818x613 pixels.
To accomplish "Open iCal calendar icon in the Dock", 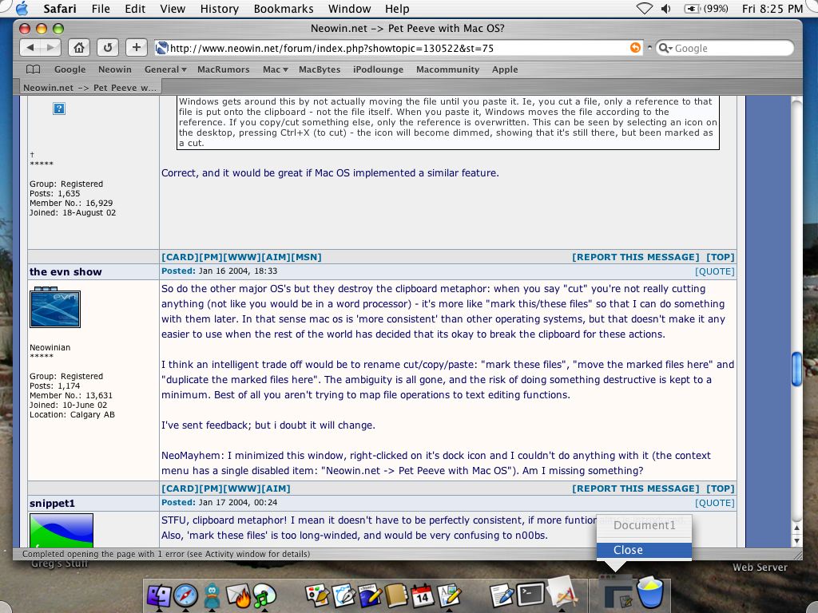I will (x=422, y=595).
